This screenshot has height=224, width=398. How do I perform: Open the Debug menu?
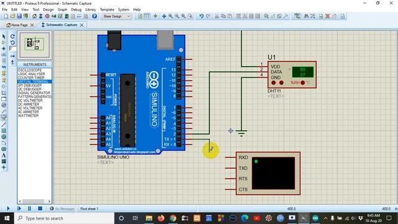[76, 9]
